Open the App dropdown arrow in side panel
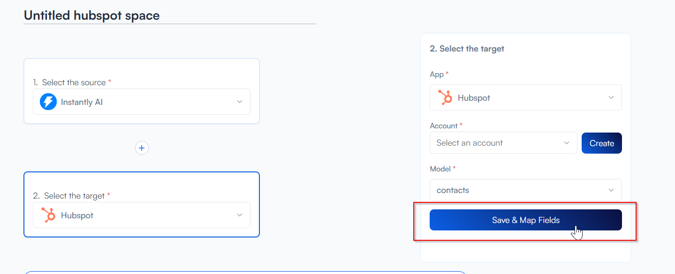The height and width of the screenshot is (274, 675). [x=611, y=97]
